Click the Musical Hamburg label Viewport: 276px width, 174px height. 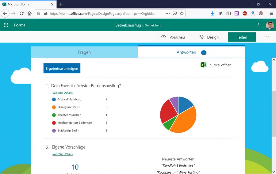pos(70,99)
